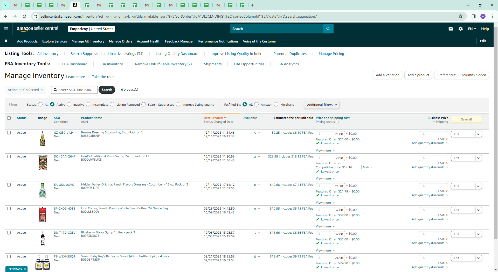
Task: Expand View more for Blueberry Flavor Syrup
Action: pyautogui.click(x=325, y=250)
